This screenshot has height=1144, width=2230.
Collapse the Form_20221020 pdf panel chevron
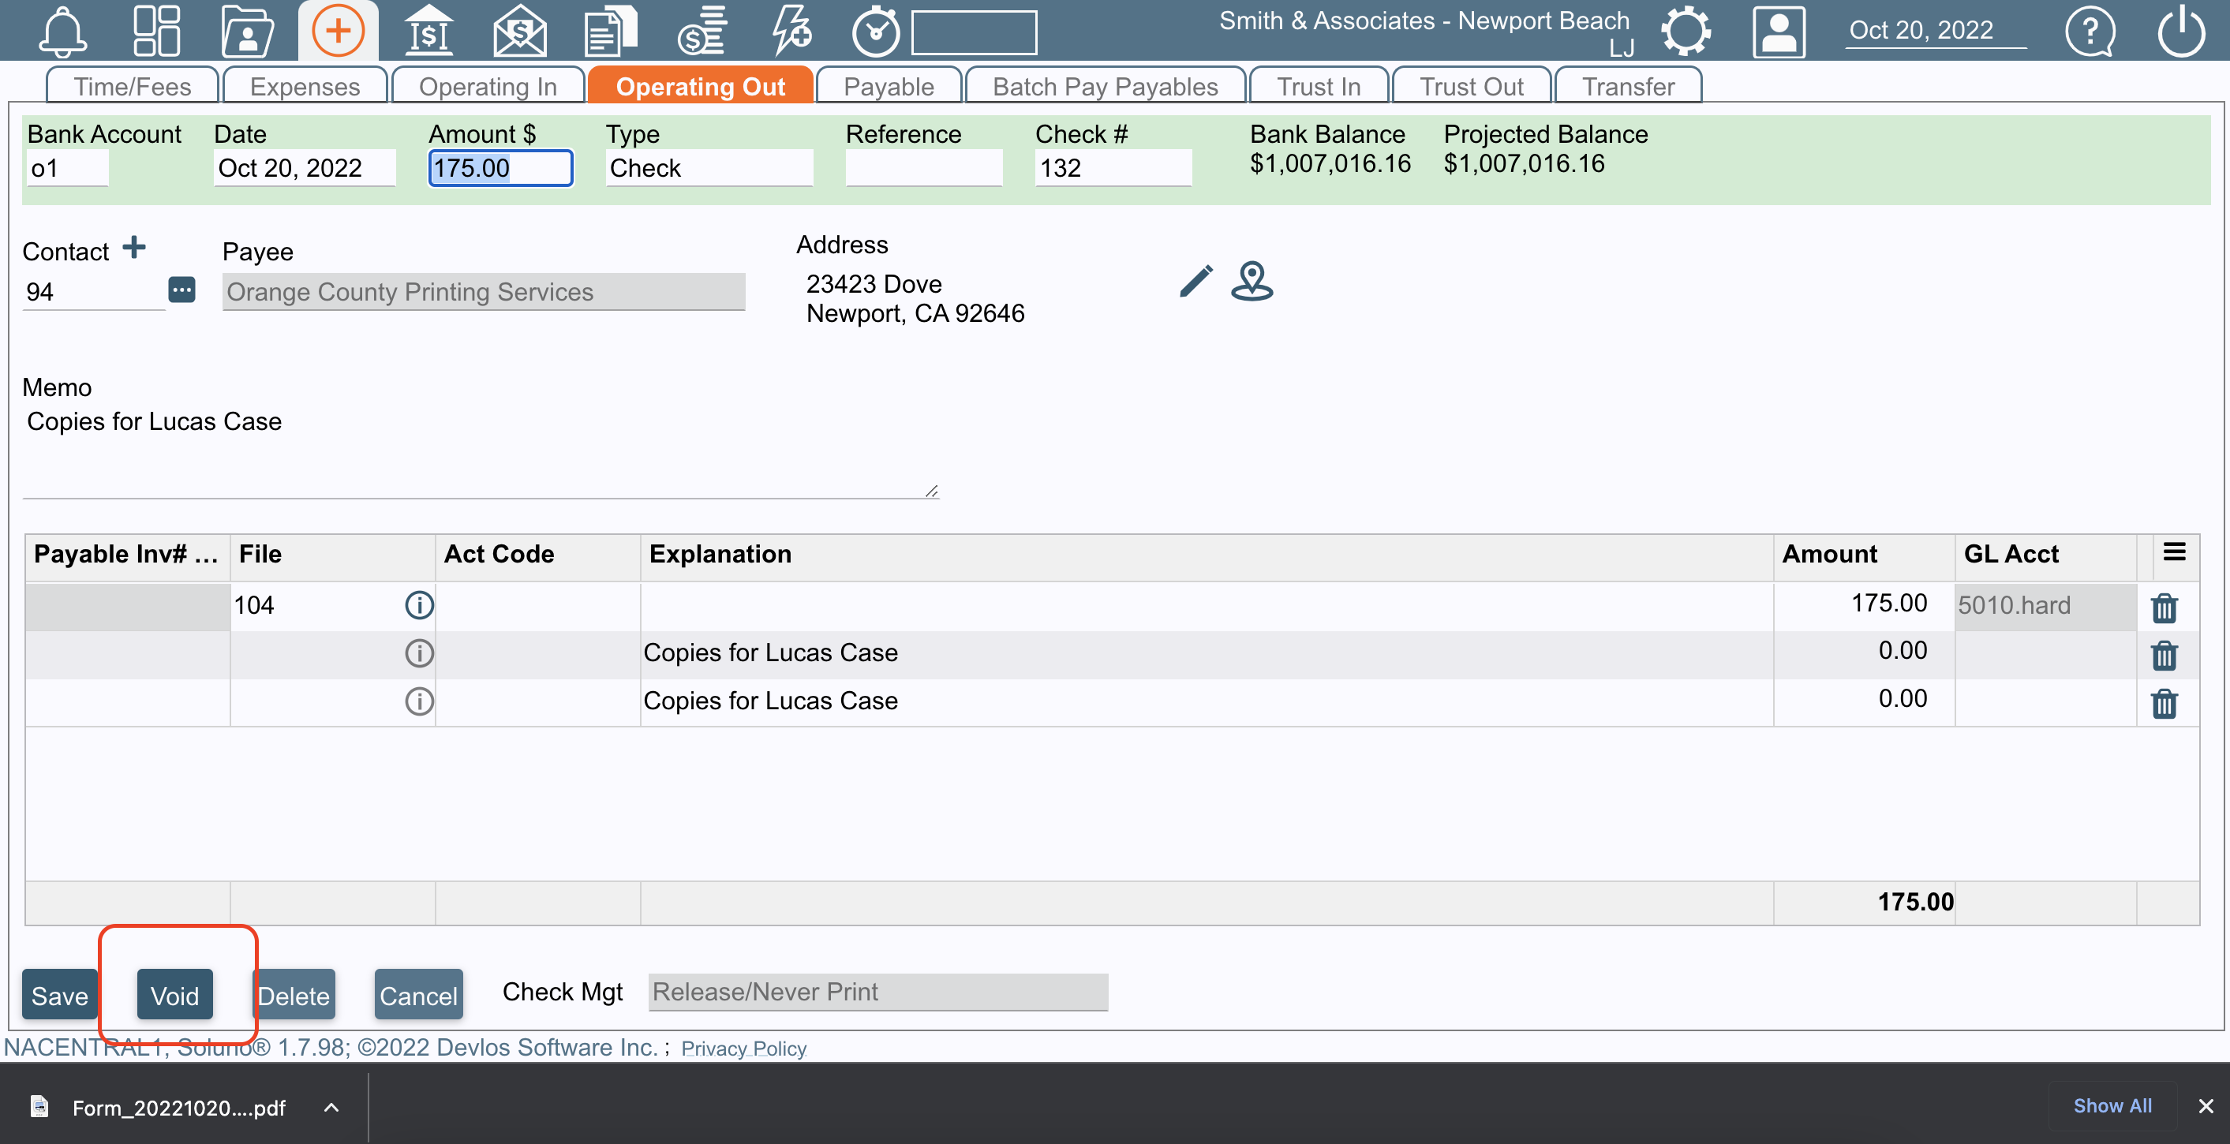331,1108
